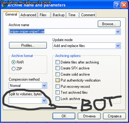The height and width of the screenshot is (123, 129).
Task: Click the Справка help button
Action: [x=114, y=116]
